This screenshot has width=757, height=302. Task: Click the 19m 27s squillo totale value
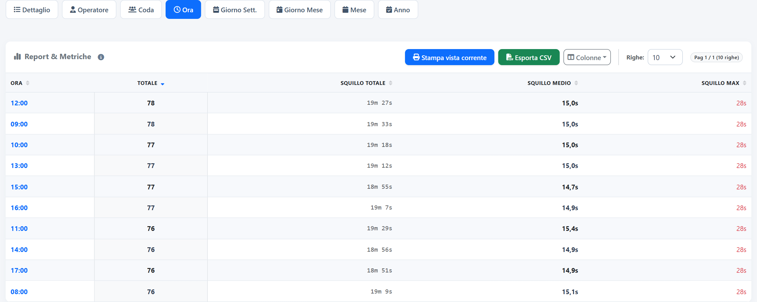pos(379,103)
